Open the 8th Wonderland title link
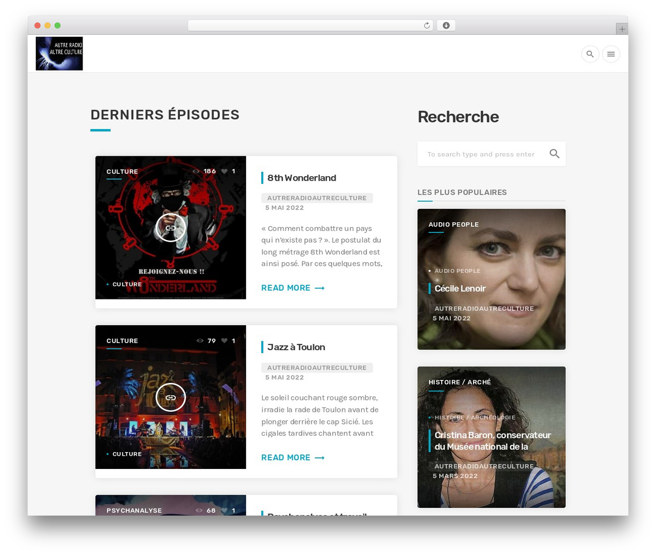Image resolution: width=656 pixels, height=555 pixels. (x=302, y=178)
